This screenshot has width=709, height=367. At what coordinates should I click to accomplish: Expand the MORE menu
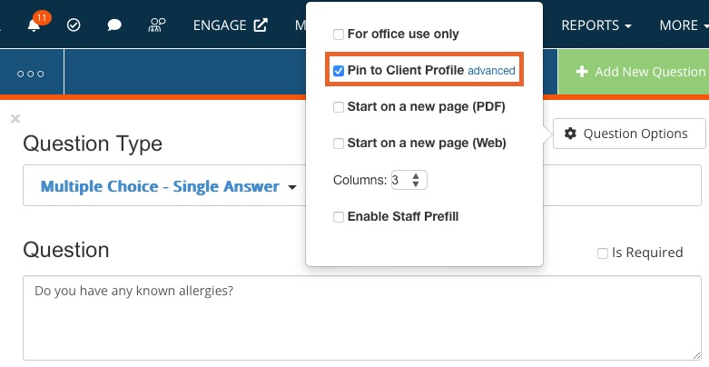(684, 25)
